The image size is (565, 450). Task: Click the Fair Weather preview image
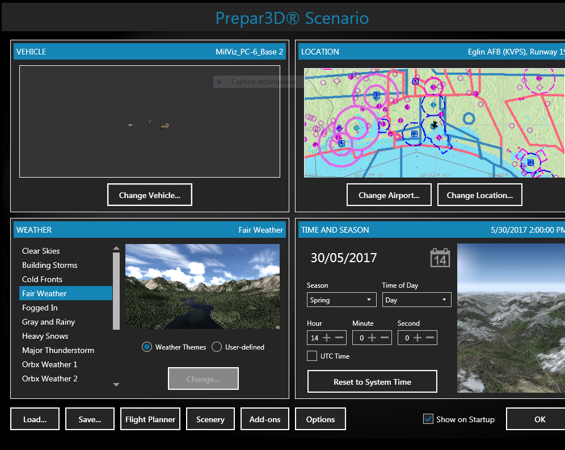[203, 287]
